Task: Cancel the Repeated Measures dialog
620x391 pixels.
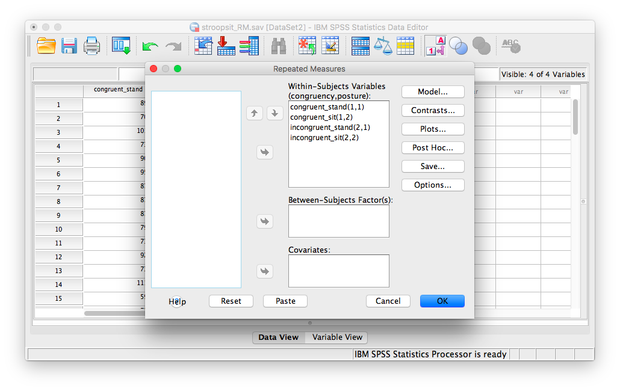Action: (x=388, y=301)
